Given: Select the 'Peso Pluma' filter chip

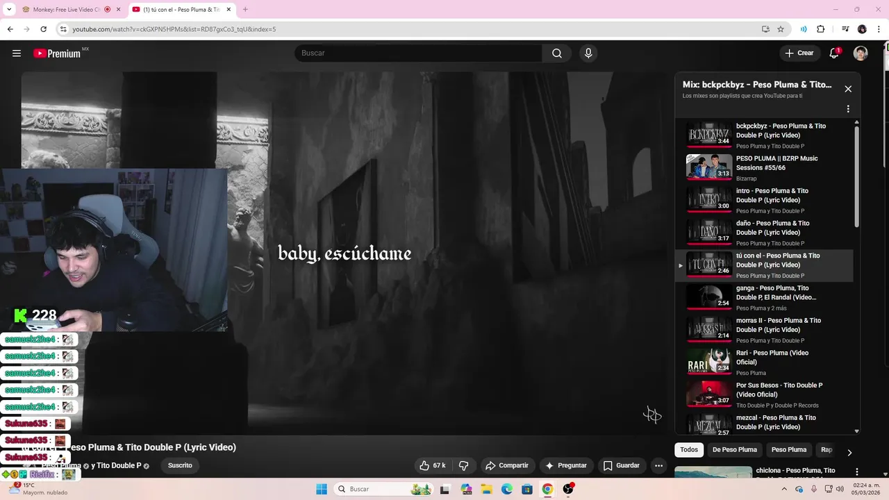Looking at the screenshot, I should [789, 449].
